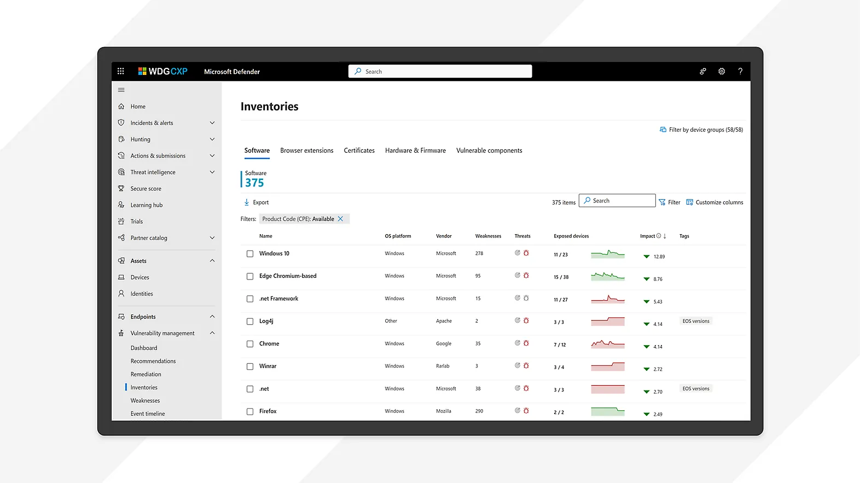Switch to the Certificates tab
The width and height of the screenshot is (860, 483).
(359, 150)
